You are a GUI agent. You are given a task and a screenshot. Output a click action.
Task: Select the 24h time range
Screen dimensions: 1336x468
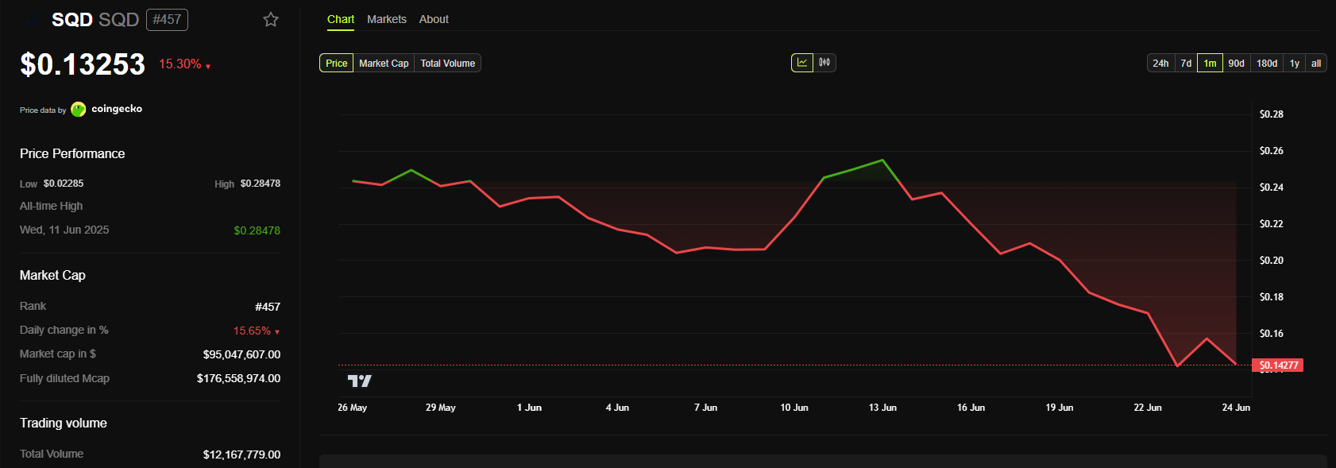tap(1160, 64)
